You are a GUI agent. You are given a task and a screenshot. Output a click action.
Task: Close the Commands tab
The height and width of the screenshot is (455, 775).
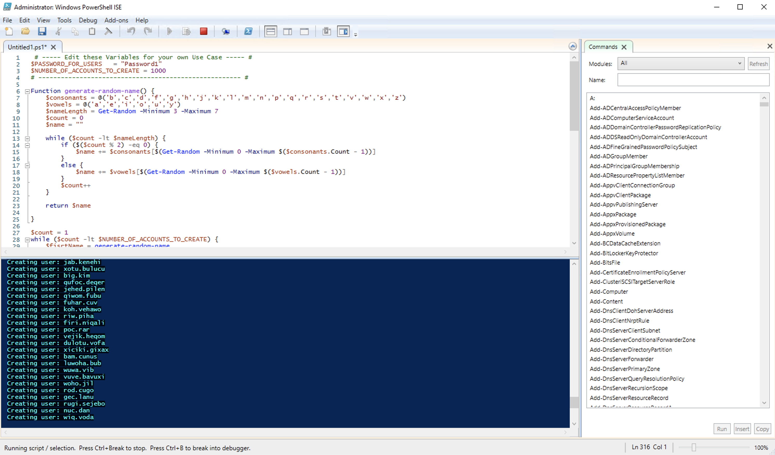624,47
